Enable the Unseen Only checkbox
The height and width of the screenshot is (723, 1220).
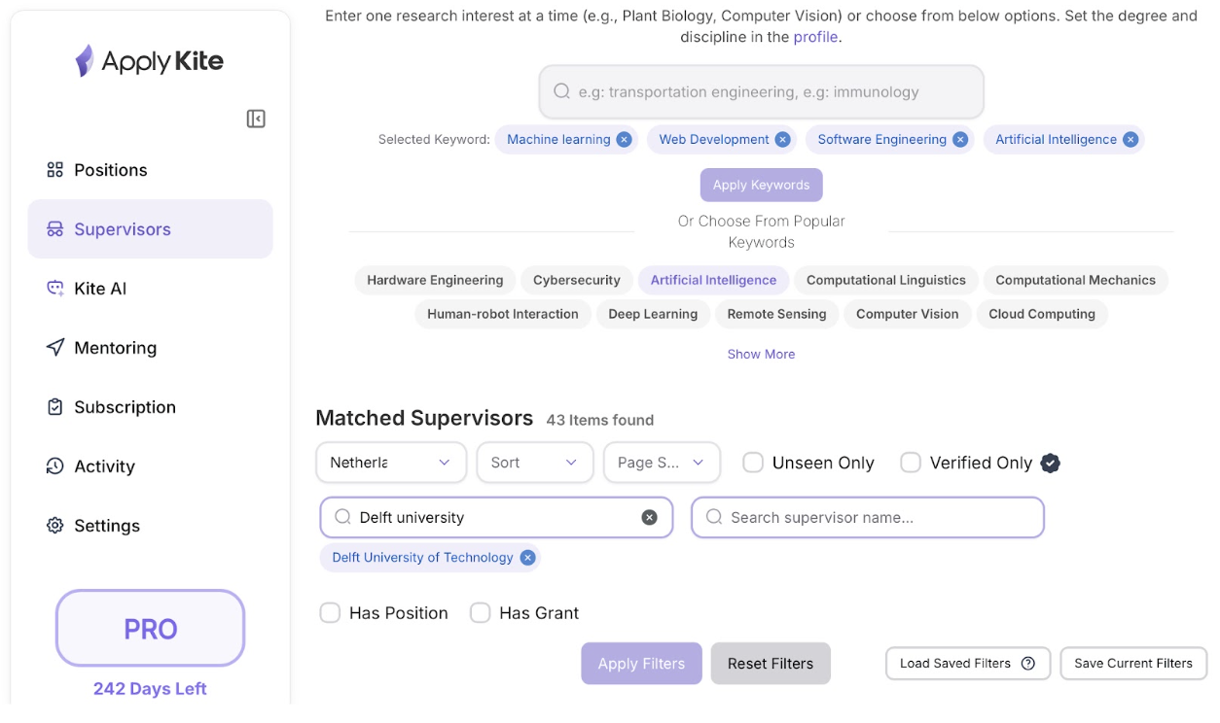tap(753, 464)
